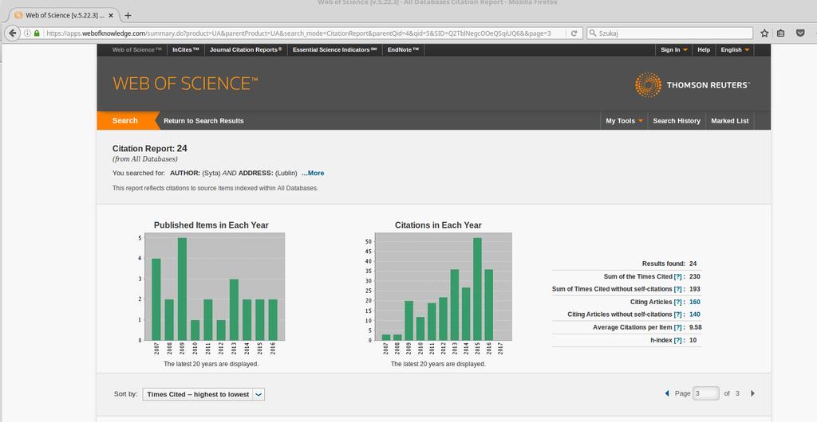Image resolution: width=817 pixels, height=422 pixels.
Task: Open the Marked List
Action: [x=729, y=120]
